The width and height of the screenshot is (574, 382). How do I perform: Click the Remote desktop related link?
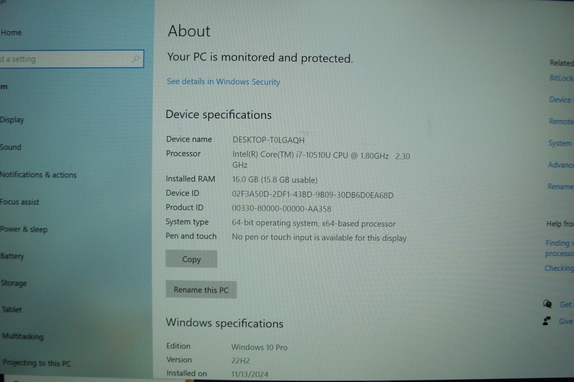click(x=561, y=121)
